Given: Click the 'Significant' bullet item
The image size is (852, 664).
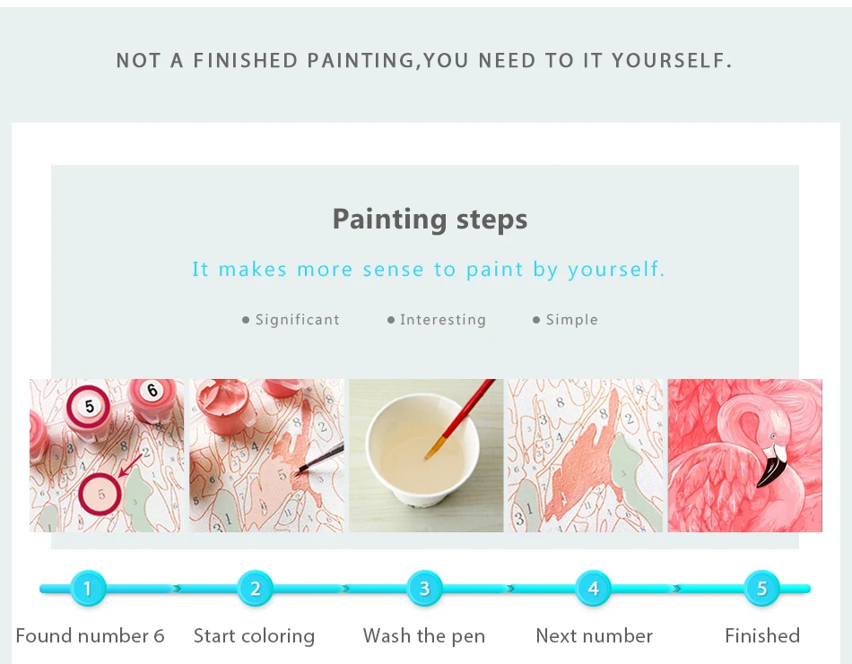Looking at the screenshot, I should tap(291, 320).
